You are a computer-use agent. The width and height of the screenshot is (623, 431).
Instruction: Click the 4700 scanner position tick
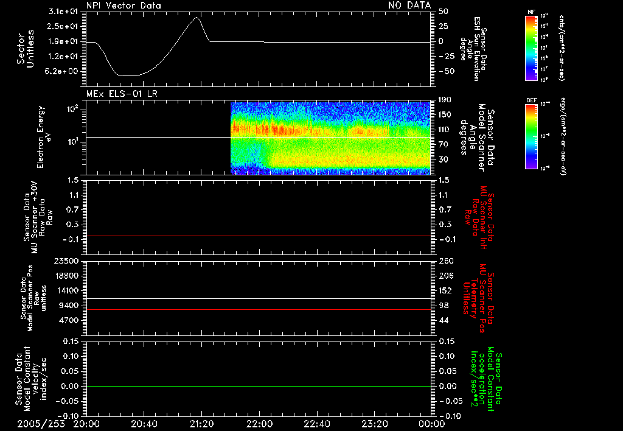69,320
